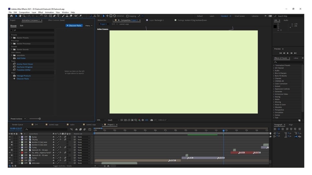
Task: Hide the 7A.png layer visibility eye
Action: click(x=9, y=139)
